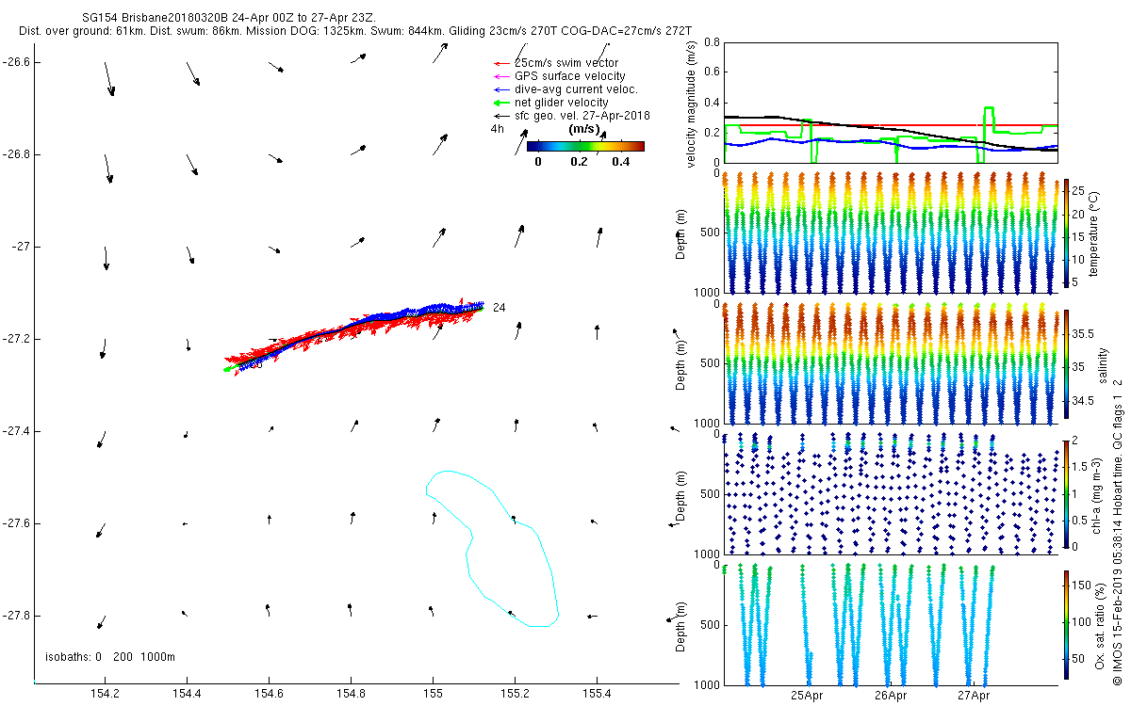The image size is (1131, 706).
Task: Click the '24' day label at the track start
Action: tap(500, 307)
